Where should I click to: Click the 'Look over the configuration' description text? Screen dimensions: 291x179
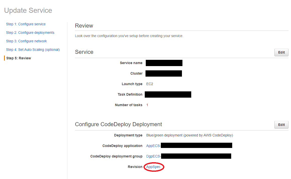tap(129, 36)
